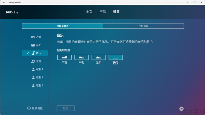Select the 设置 tab
The height and width of the screenshot is (115, 205).
pos(116,12)
